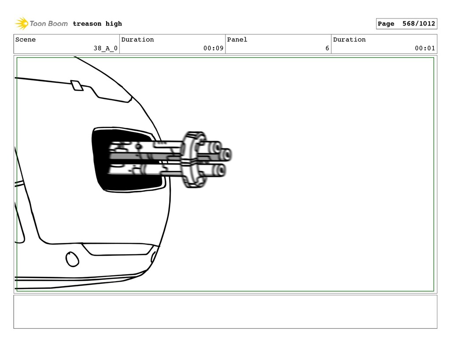Select the scene value '38_A_0'
Screen dimensions: 451x349
[x=106, y=48]
